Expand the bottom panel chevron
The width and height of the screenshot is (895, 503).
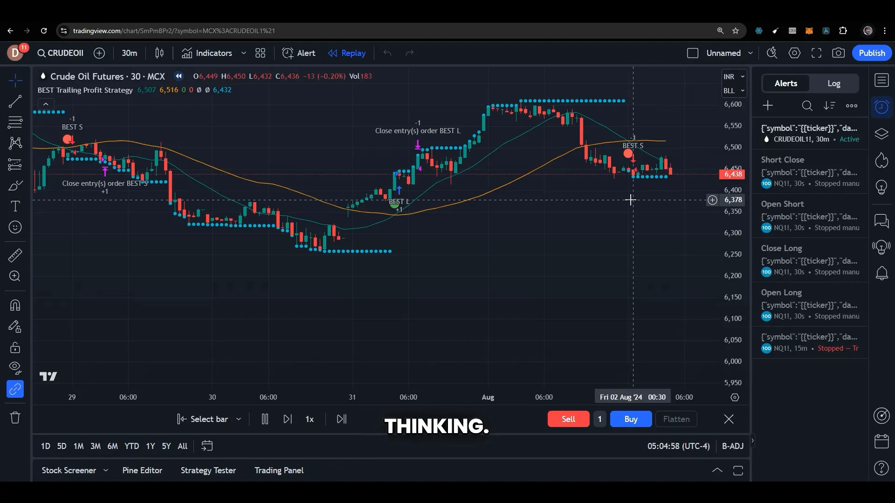pyautogui.click(x=717, y=470)
